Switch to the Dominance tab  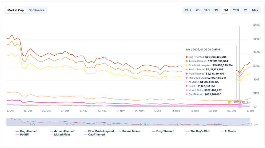click(36, 10)
